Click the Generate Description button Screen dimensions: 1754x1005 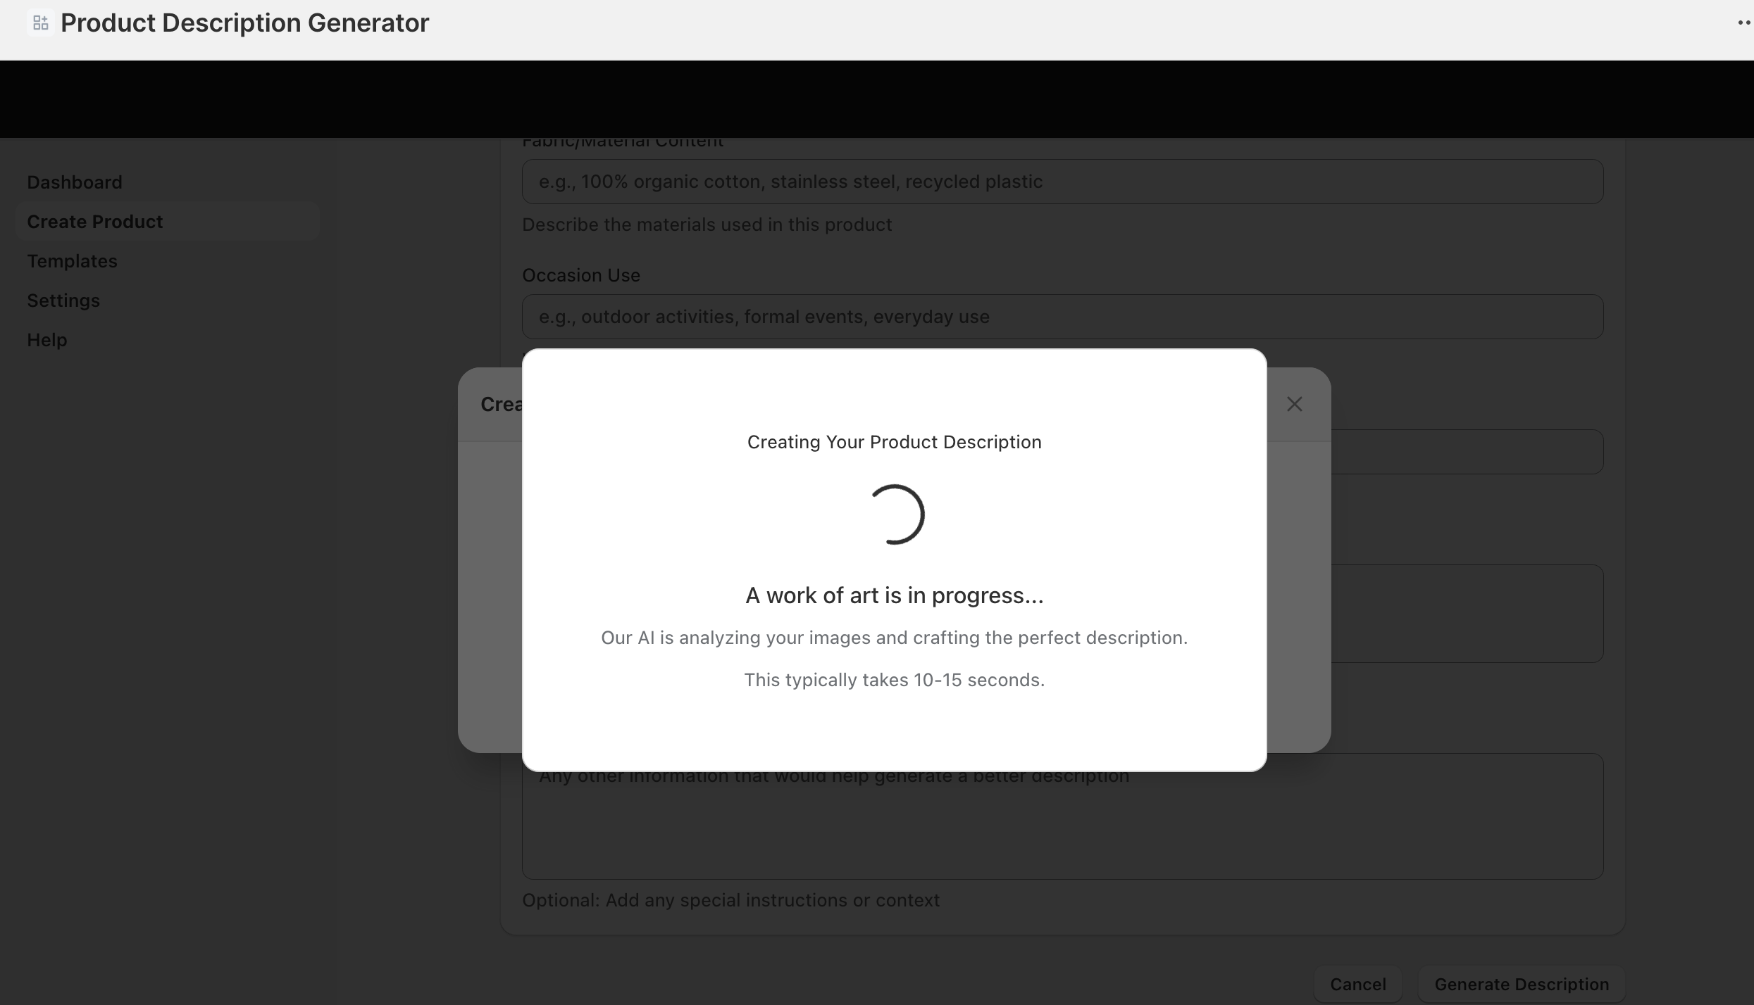coord(1522,984)
